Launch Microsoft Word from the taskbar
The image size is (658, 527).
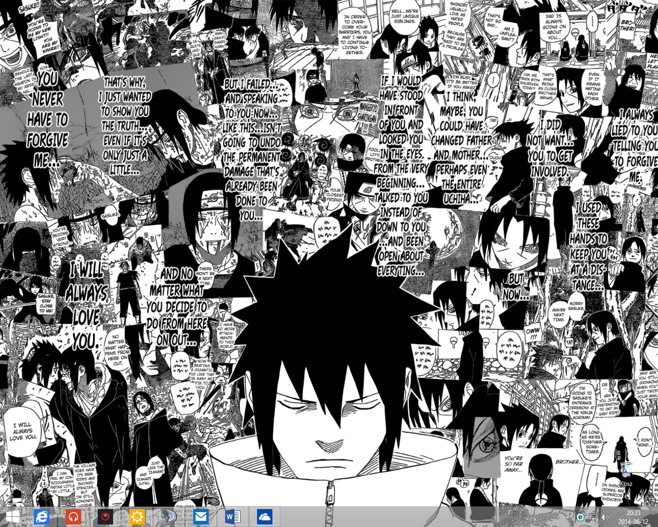click(233, 517)
